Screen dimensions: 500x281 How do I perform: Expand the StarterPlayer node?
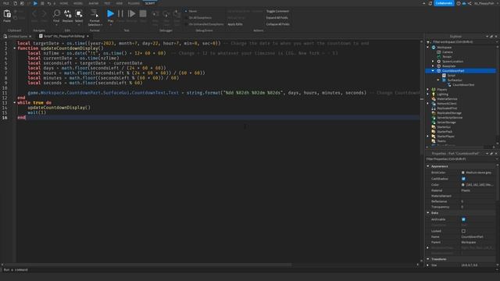(x=428, y=137)
